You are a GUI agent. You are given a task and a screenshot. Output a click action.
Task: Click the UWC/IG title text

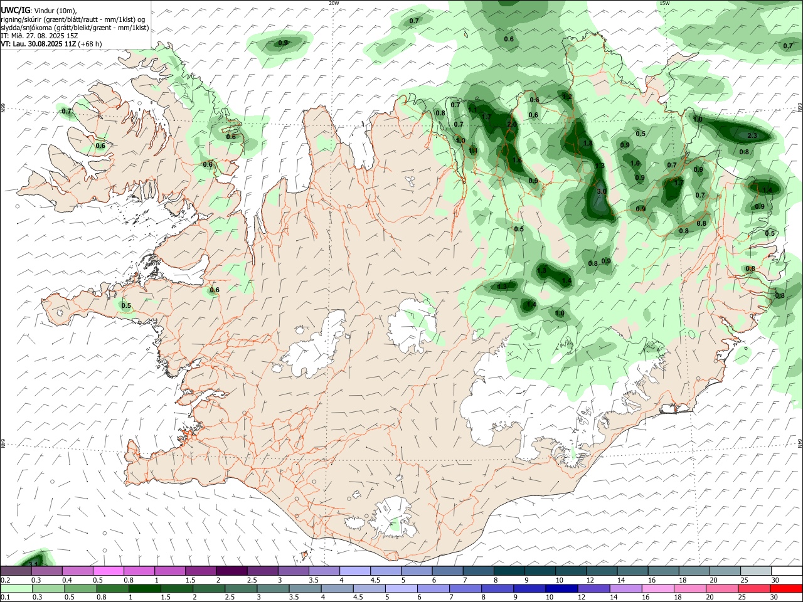tap(15, 11)
